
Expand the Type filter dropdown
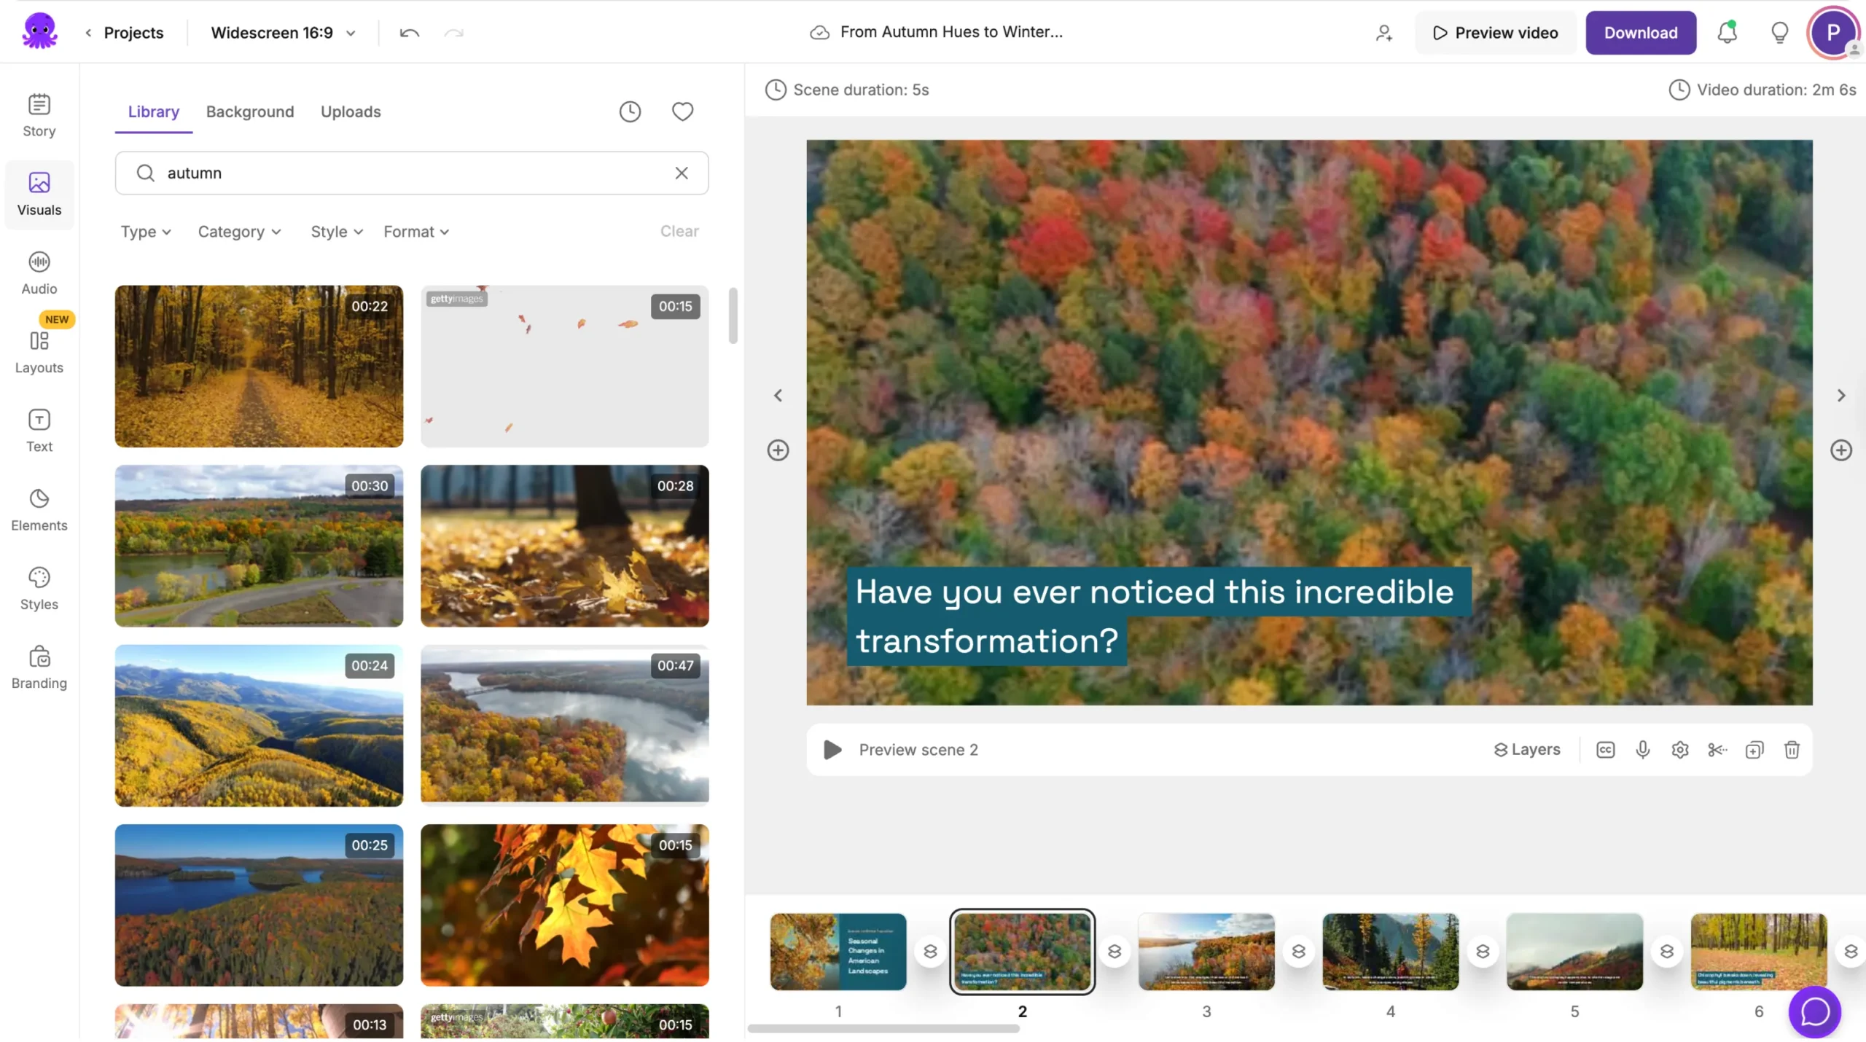[146, 232]
